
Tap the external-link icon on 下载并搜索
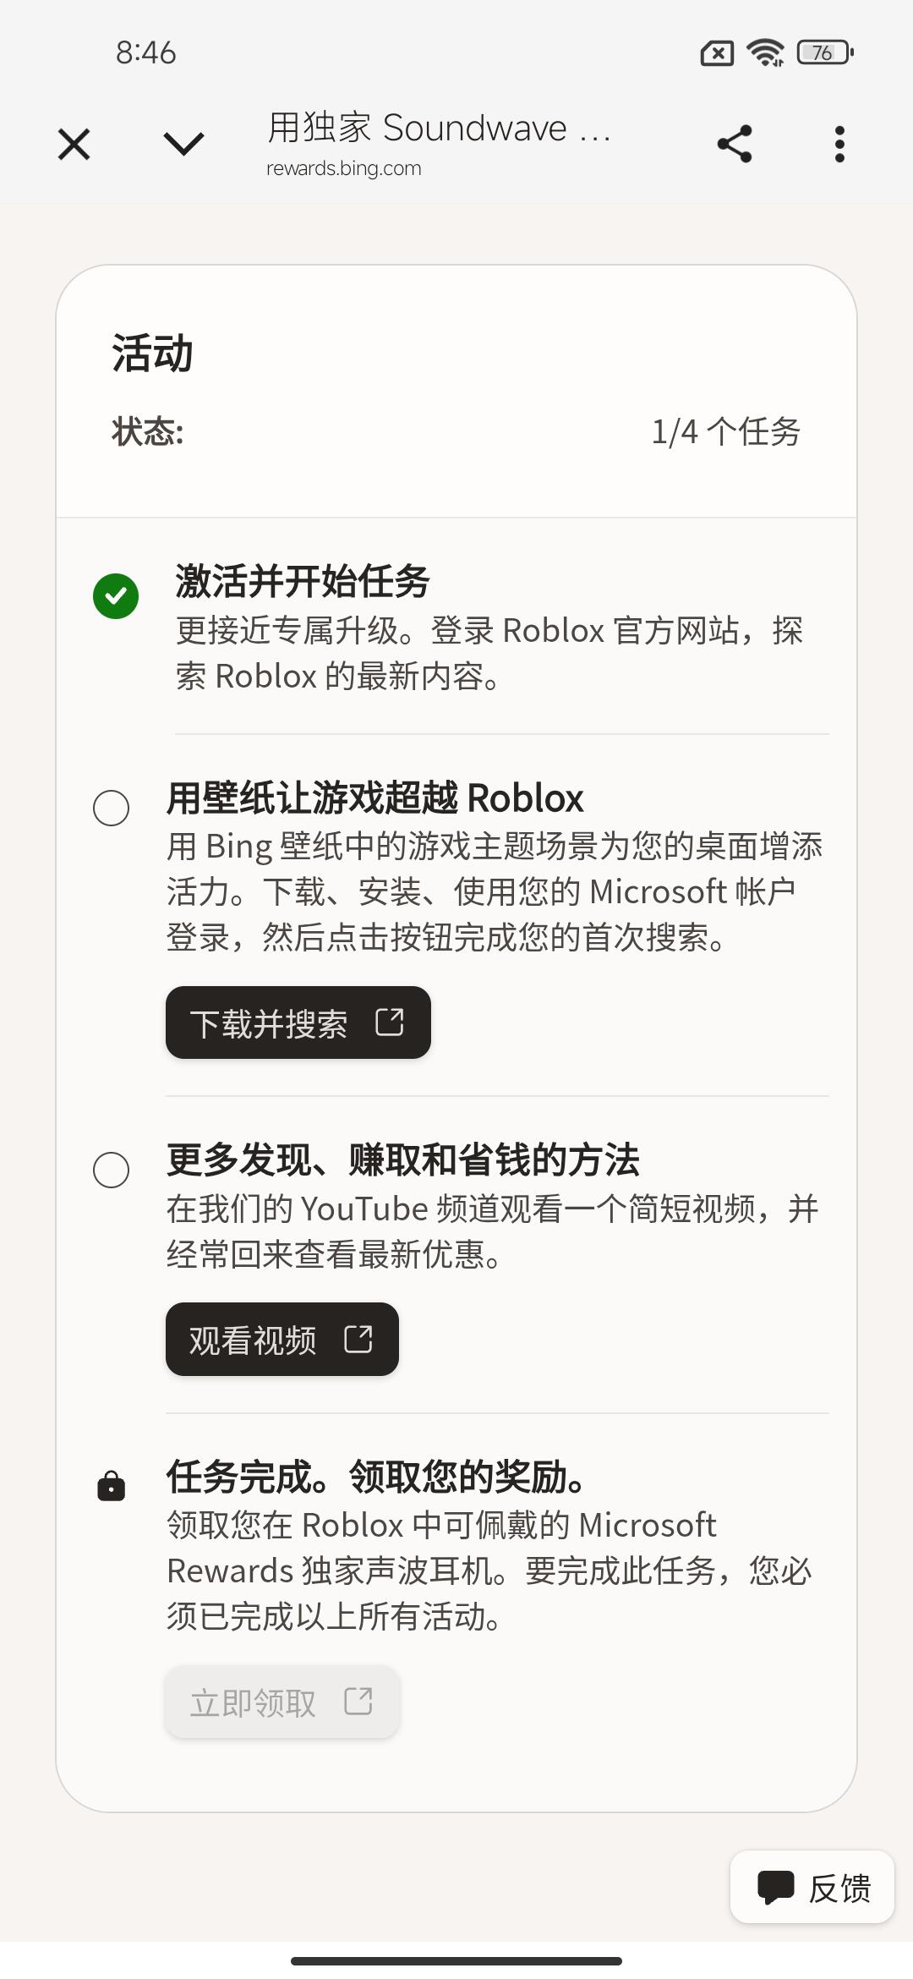[x=390, y=1022]
